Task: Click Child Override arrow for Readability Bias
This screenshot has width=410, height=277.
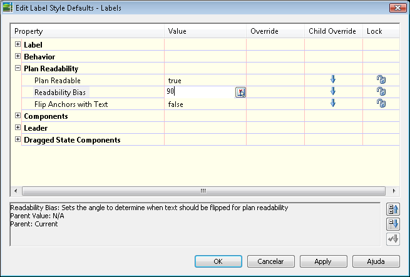Action: point(333,91)
